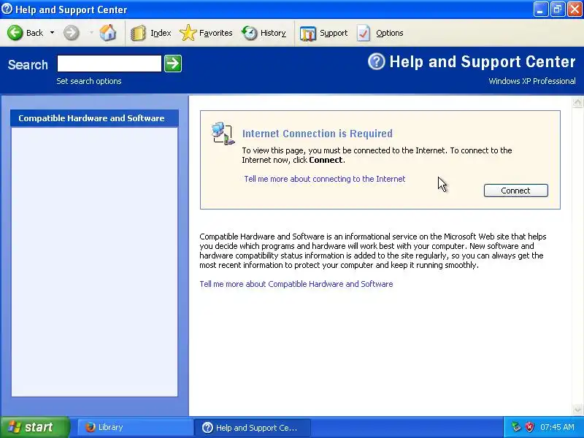This screenshot has width=584, height=438.
Task: Open 'Tell me more about Compatible Hardware and Software'
Action: (296, 284)
